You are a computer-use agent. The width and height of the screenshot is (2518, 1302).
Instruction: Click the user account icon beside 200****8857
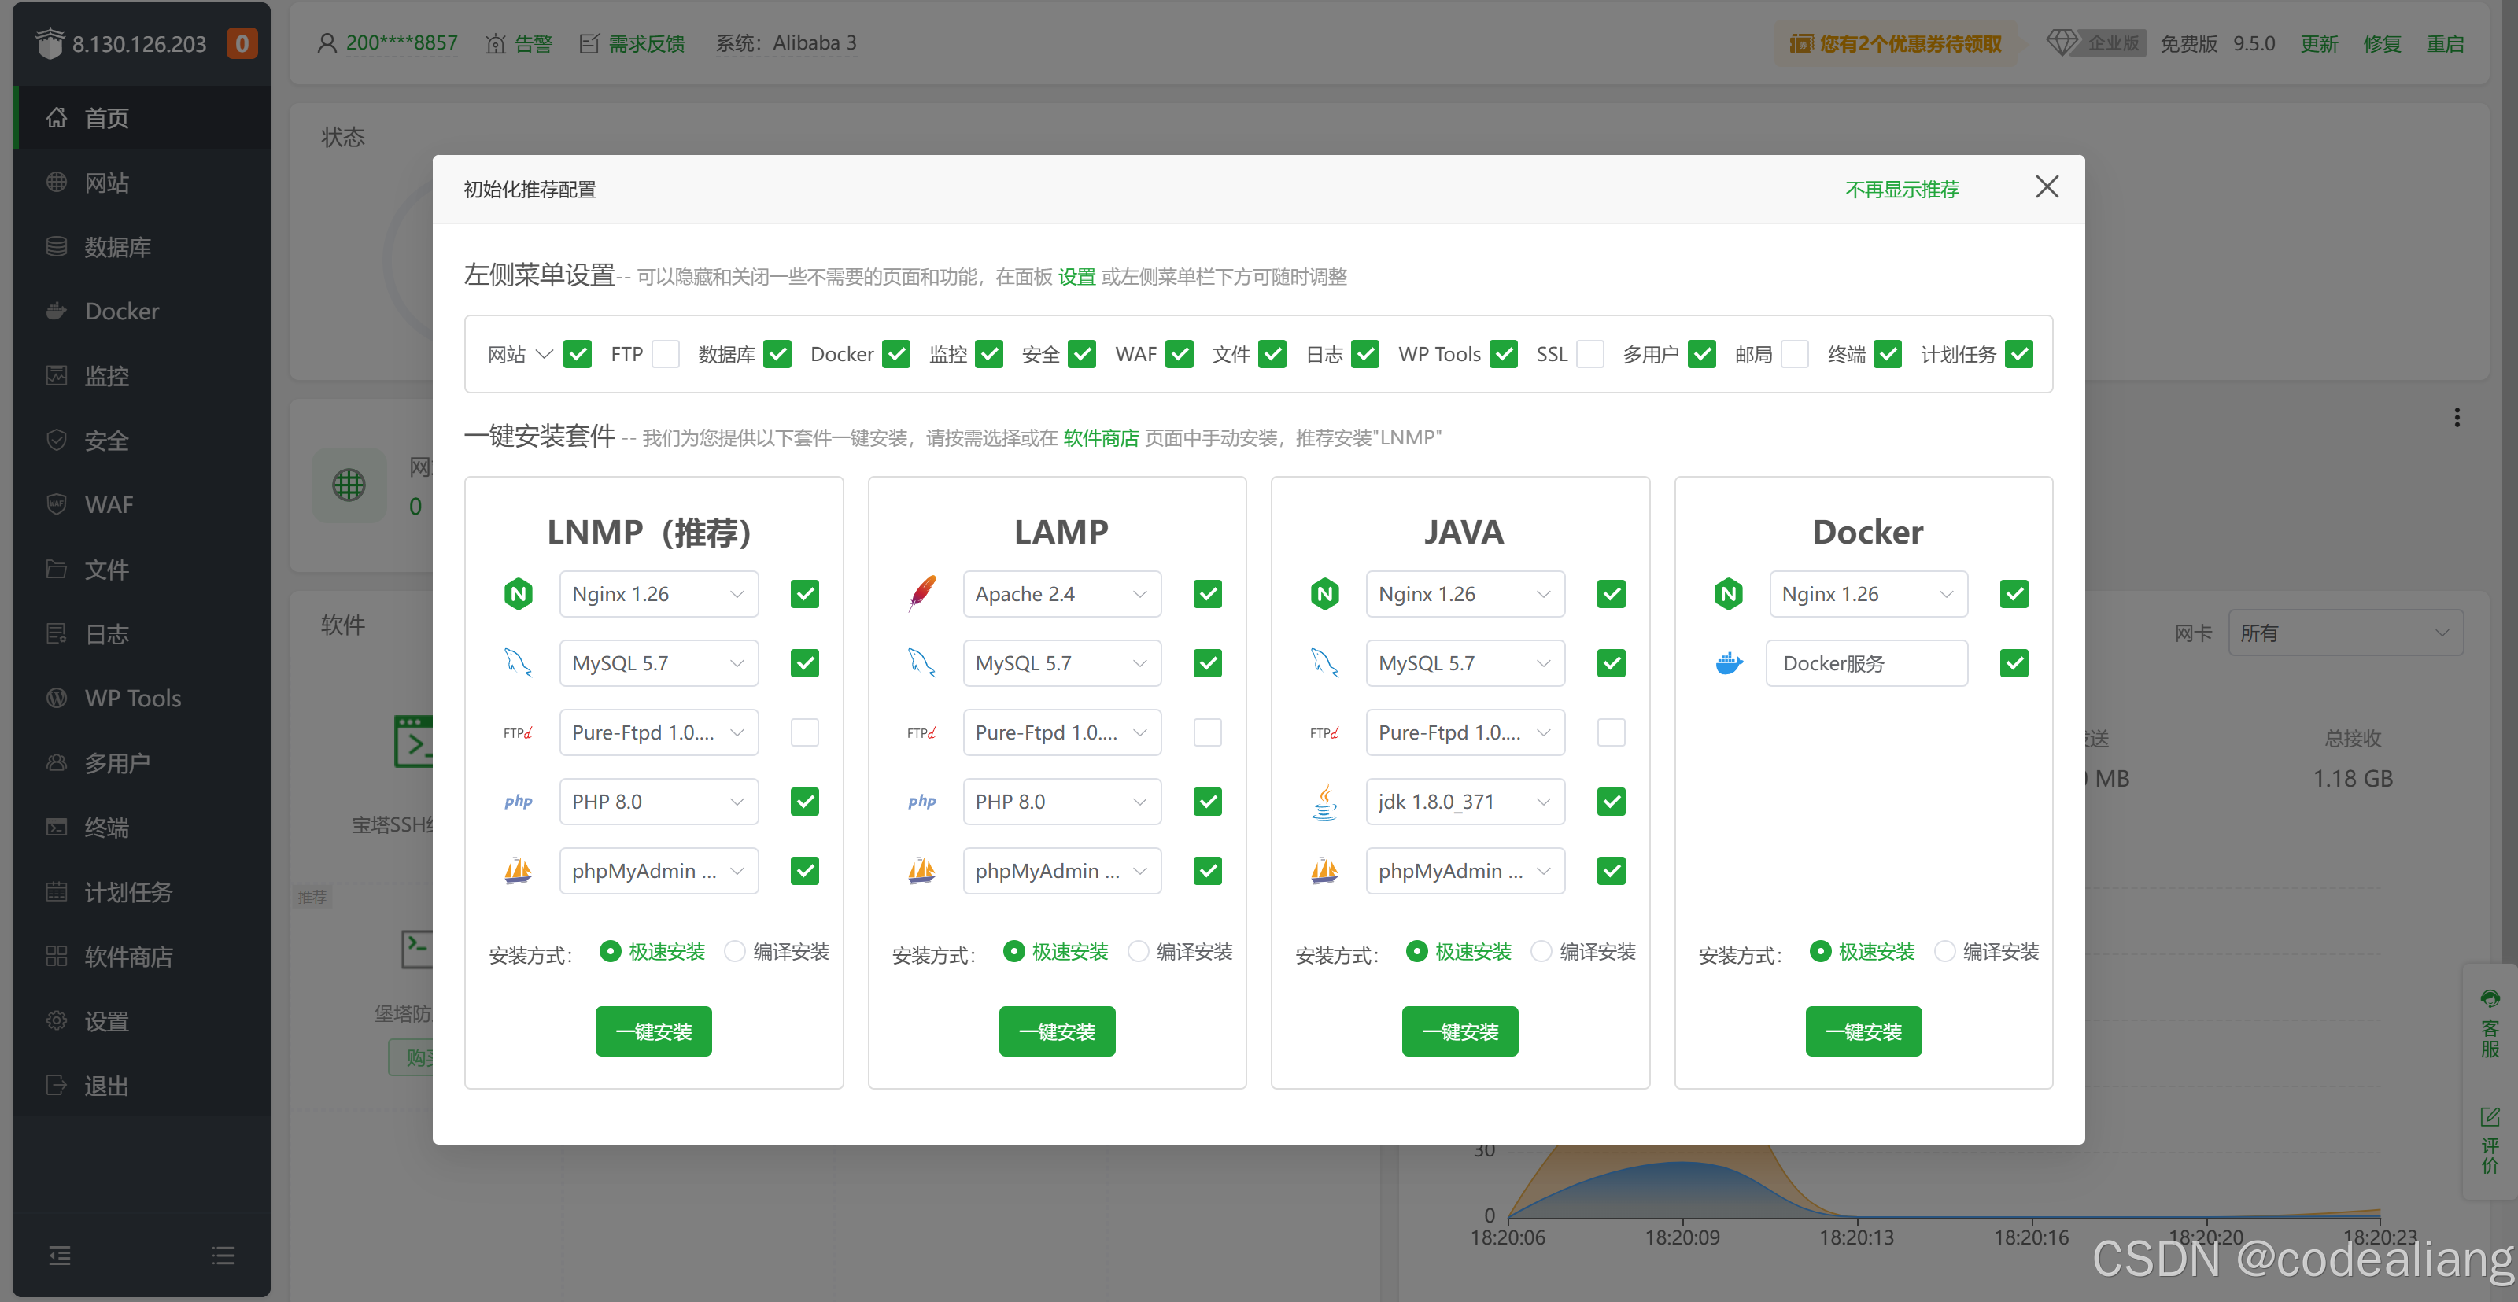pos(327,43)
